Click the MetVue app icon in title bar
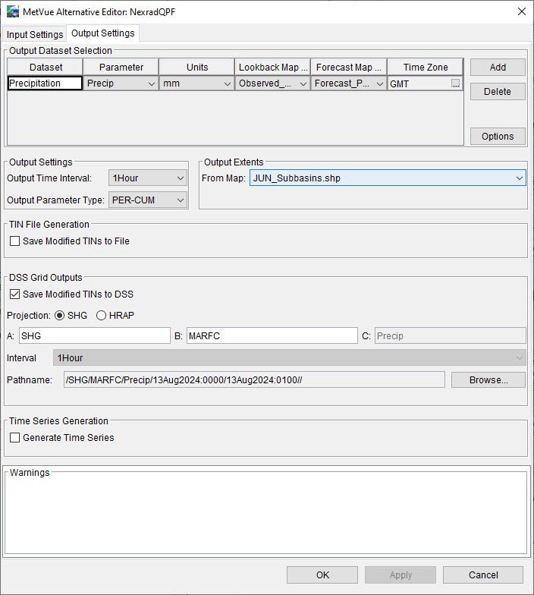 pos(12,12)
